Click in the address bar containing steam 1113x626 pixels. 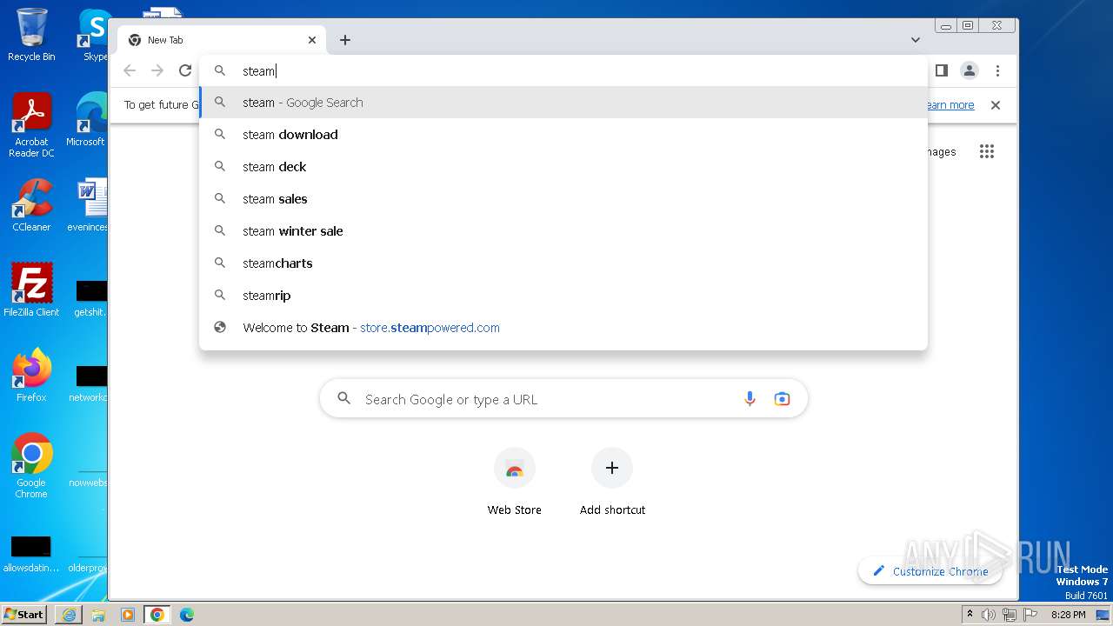pyautogui.click(x=563, y=71)
